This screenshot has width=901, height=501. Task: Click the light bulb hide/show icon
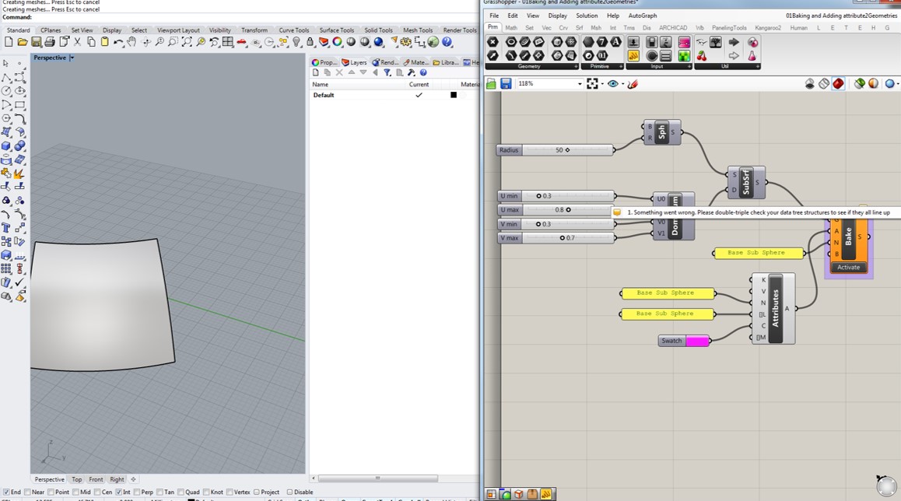pos(296,42)
